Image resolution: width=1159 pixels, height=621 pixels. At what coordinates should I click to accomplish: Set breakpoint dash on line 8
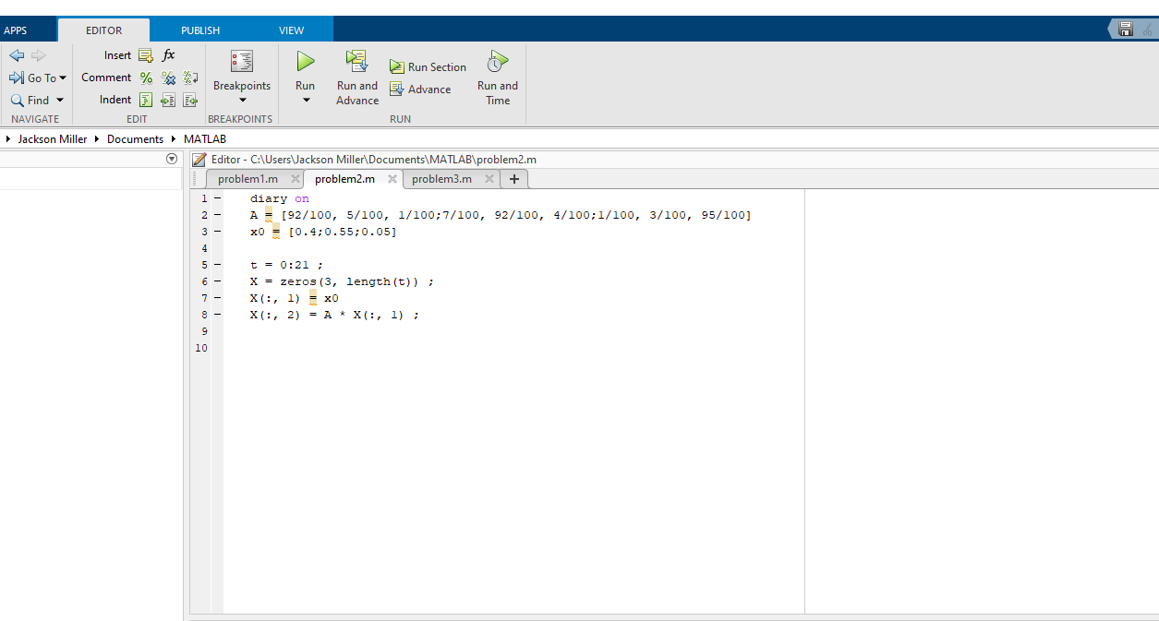coord(217,315)
